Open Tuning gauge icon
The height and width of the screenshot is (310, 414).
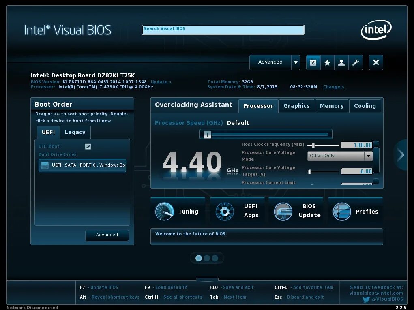point(164,212)
